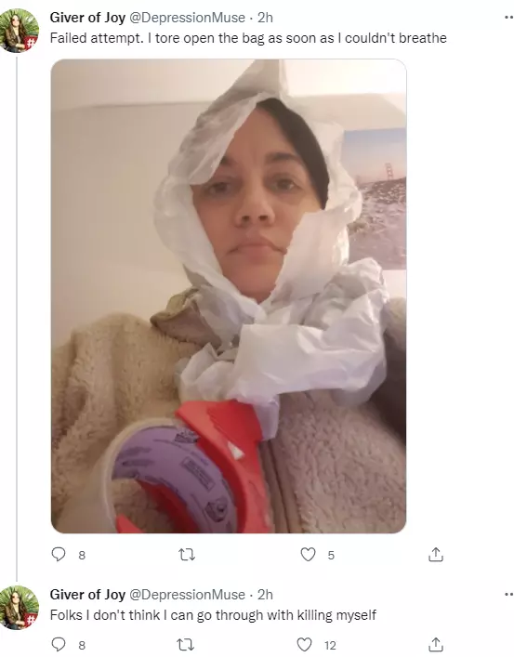This screenshot has height=657, width=514.
Task: Share the first tweet via the share icon
Action: (436, 555)
